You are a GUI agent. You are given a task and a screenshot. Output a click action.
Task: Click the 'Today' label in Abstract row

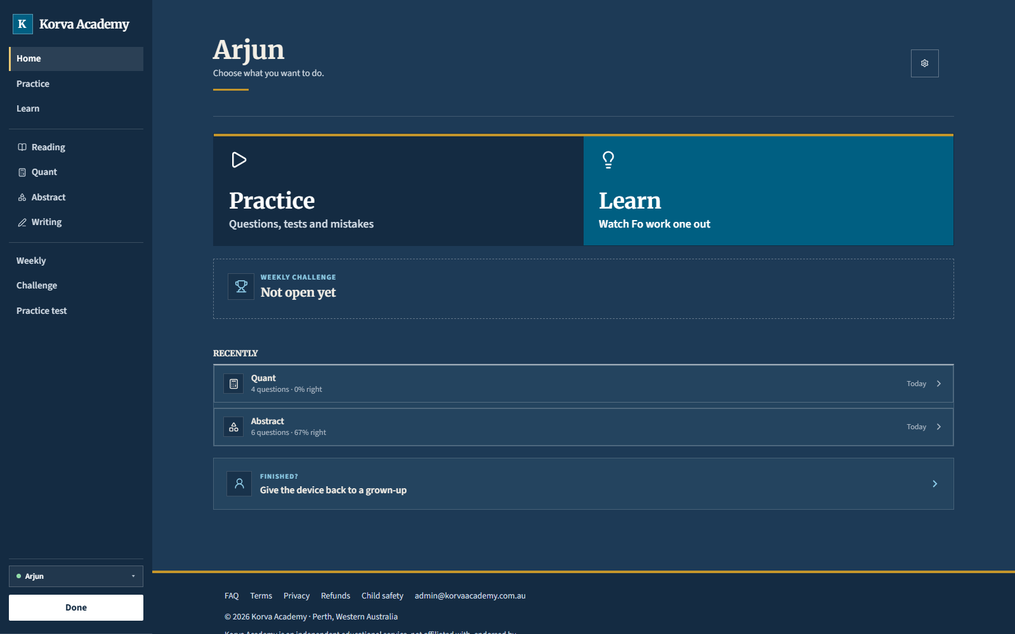coord(916,427)
